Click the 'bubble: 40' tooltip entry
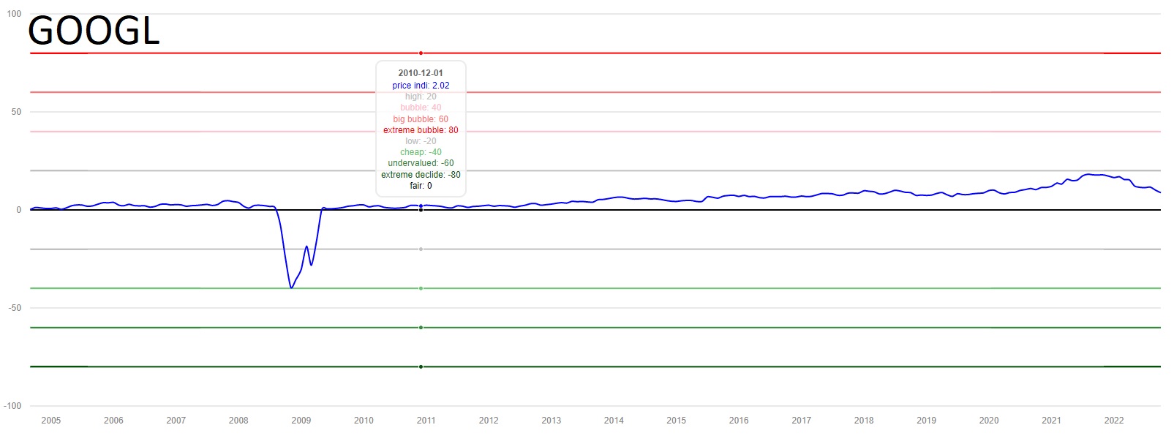The width and height of the screenshot is (1174, 444). [421, 108]
